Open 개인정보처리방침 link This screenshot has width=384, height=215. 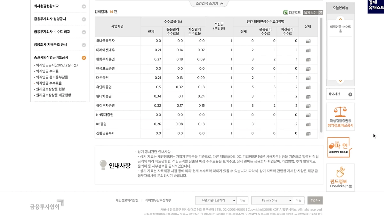[x=127, y=200]
